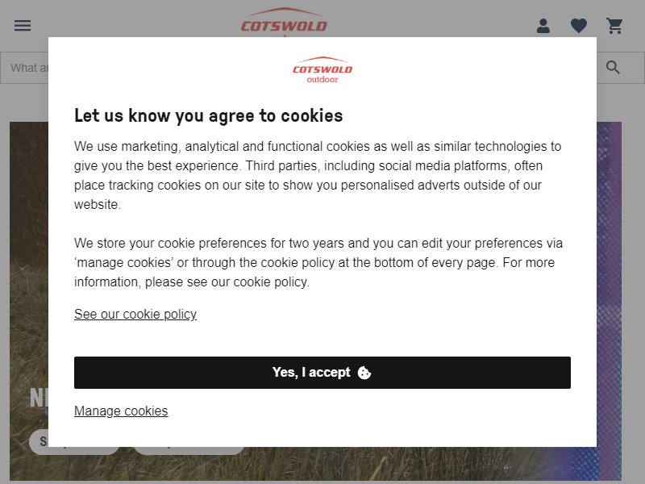
Task: Click the cookie icon on accept button
Action: [x=364, y=373]
